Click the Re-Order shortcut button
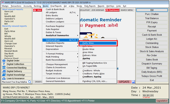The width and height of the screenshot is (170, 104). (152, 55)
